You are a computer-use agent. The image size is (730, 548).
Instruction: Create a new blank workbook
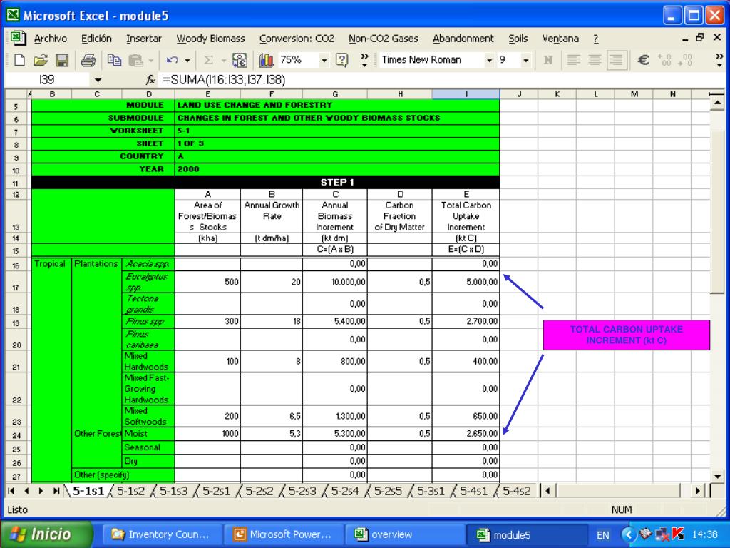pyautogui.click(x=19, y=60)
